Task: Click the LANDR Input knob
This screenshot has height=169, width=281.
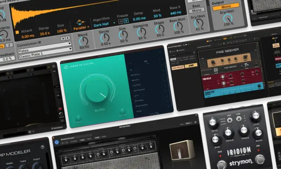Action: pos(78,118)
